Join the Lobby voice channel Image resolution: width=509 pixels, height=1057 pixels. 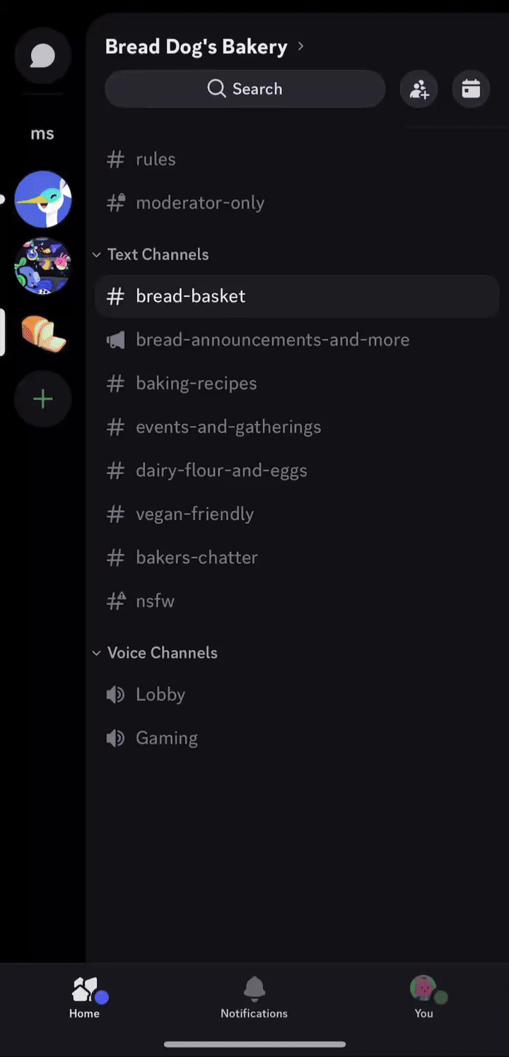[x=160, y=695]
